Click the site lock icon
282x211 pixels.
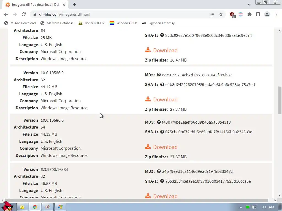click(x=35, y=14)
